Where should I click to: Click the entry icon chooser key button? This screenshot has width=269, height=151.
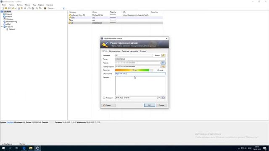(163, 55)
